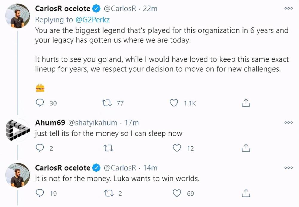Retweet the 'It is not for the money' tweet

click(109, 193)
